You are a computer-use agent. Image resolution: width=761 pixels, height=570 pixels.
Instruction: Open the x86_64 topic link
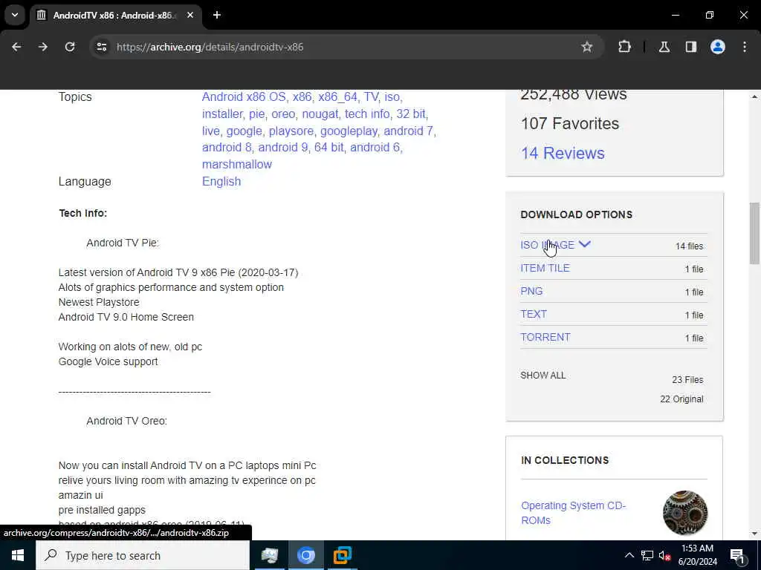pyautogui.click(x=338, y=97)
